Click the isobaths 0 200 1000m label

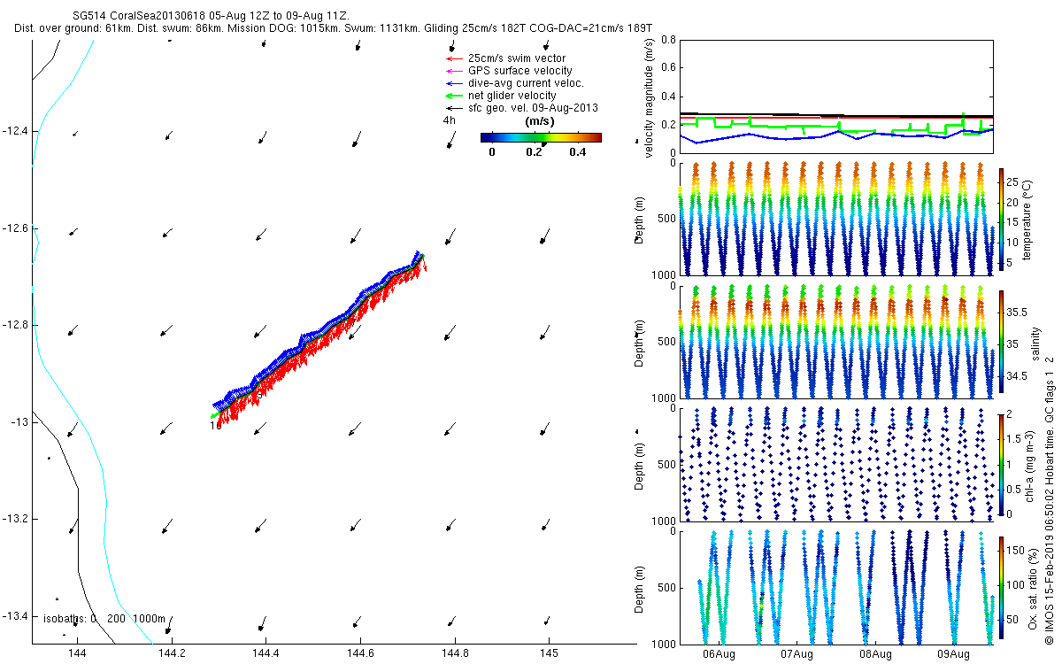104,619
